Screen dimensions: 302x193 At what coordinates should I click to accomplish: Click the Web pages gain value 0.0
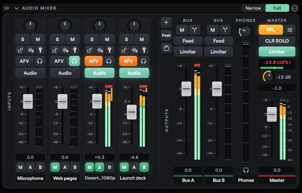click(x=65, y=157)
